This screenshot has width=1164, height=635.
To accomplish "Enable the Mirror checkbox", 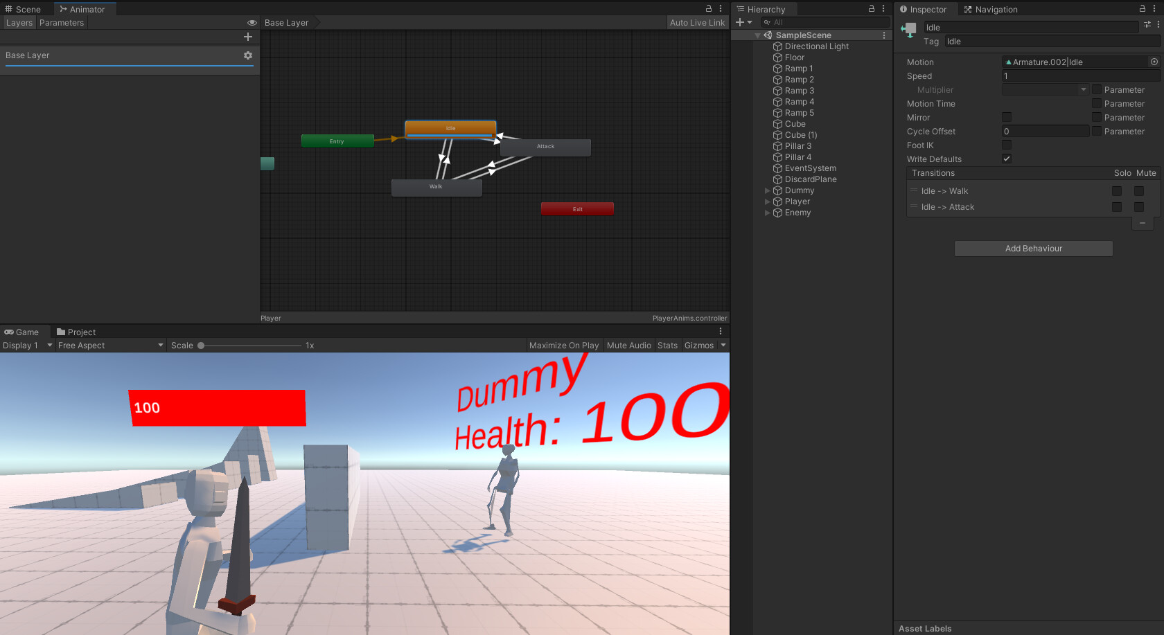I will click(1007, 117).
